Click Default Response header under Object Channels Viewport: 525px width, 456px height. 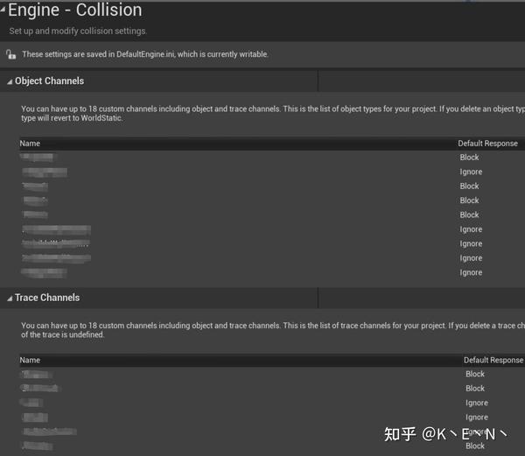pos(487,144)
